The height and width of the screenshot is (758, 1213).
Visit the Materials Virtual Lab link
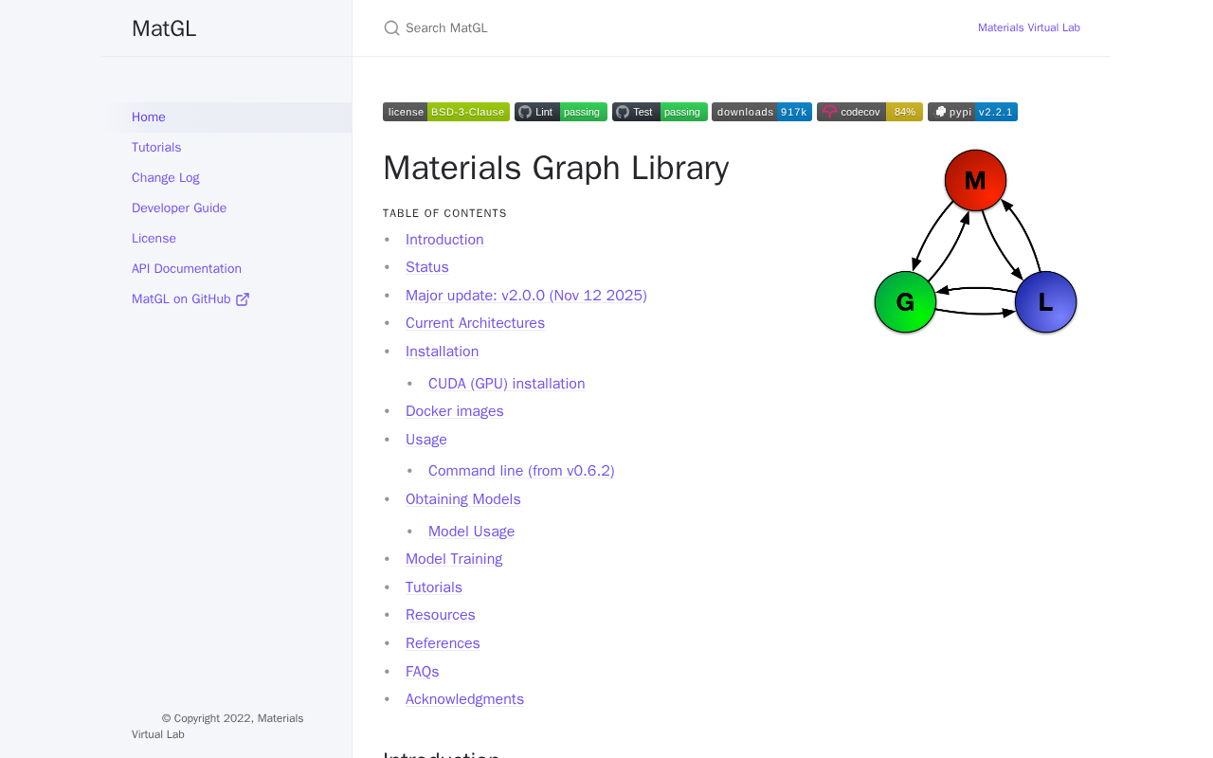click(1029, 28)
